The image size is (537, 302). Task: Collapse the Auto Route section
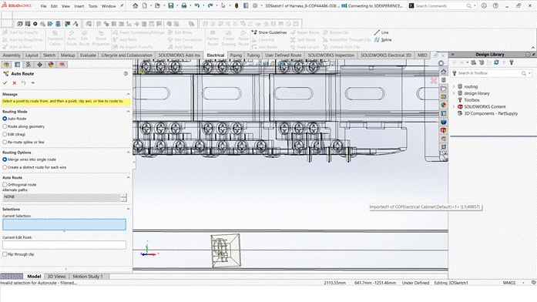128,178
